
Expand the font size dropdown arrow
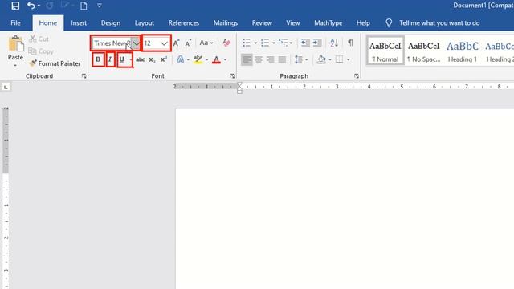pos(164,43)
